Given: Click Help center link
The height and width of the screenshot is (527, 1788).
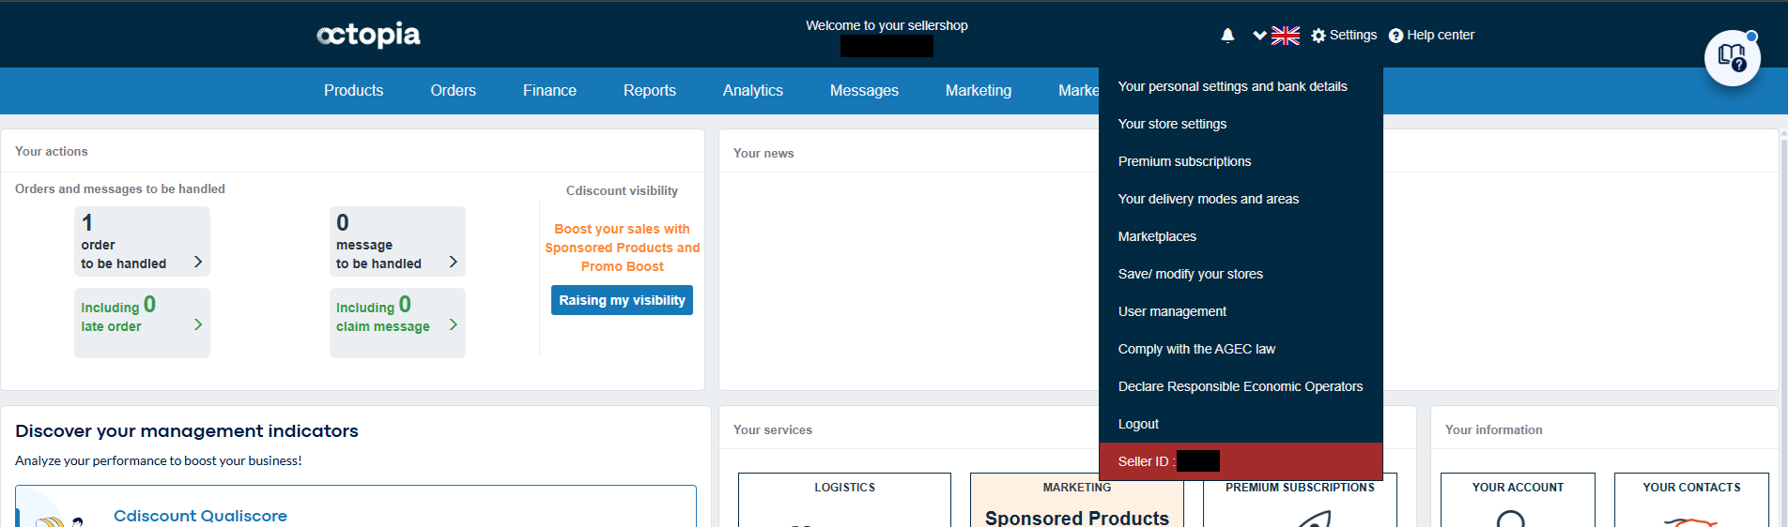Looking at the screenshot, I should click(x=1441, y=35).
